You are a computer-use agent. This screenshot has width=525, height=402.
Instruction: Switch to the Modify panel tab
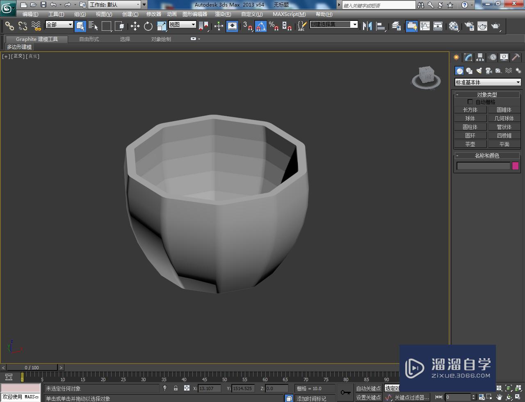click(x=468, y=57)
